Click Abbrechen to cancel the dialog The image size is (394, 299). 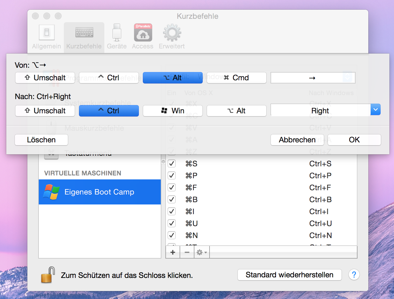click(297, 140)
